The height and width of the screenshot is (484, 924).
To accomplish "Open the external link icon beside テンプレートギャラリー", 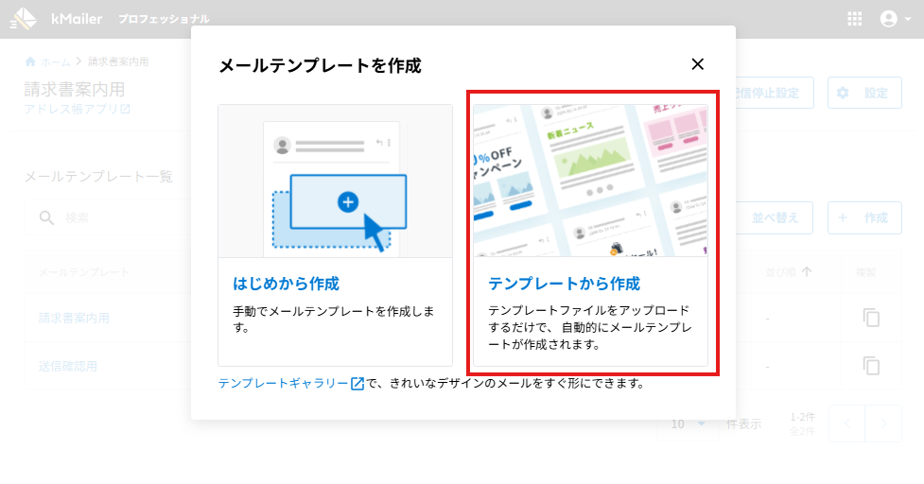I will [x=357, y=384].
